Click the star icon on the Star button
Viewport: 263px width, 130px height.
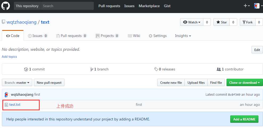coord(218,22)
